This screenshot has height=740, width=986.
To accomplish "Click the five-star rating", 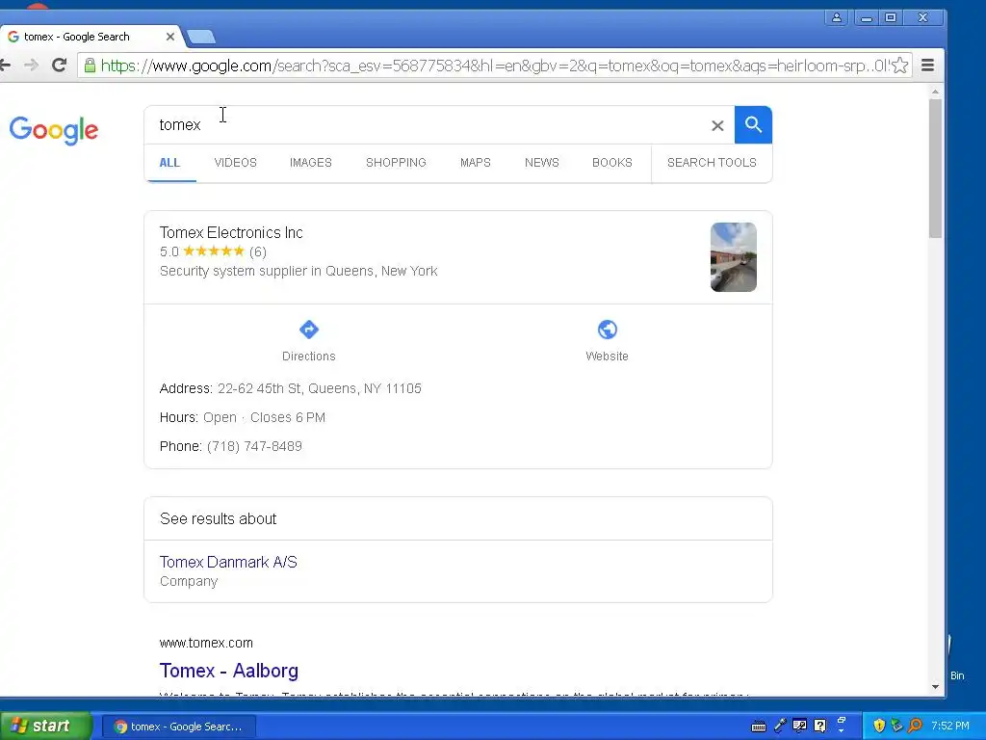I will coord(214,251).
